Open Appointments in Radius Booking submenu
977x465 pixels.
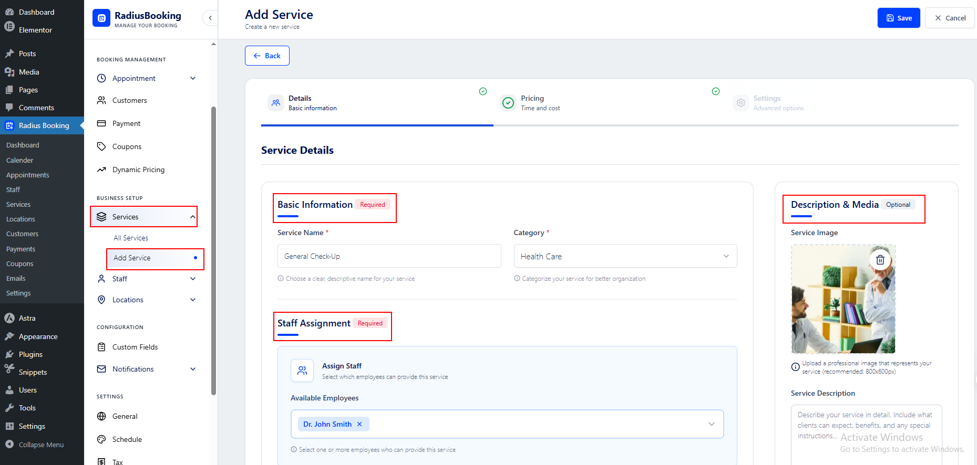pos(28,175)
